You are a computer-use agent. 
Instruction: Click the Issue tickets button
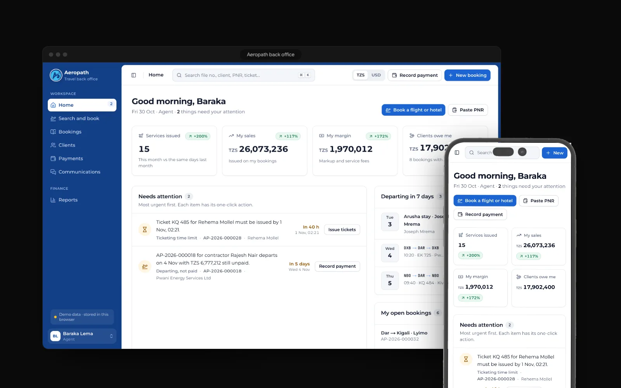point(342,230)
